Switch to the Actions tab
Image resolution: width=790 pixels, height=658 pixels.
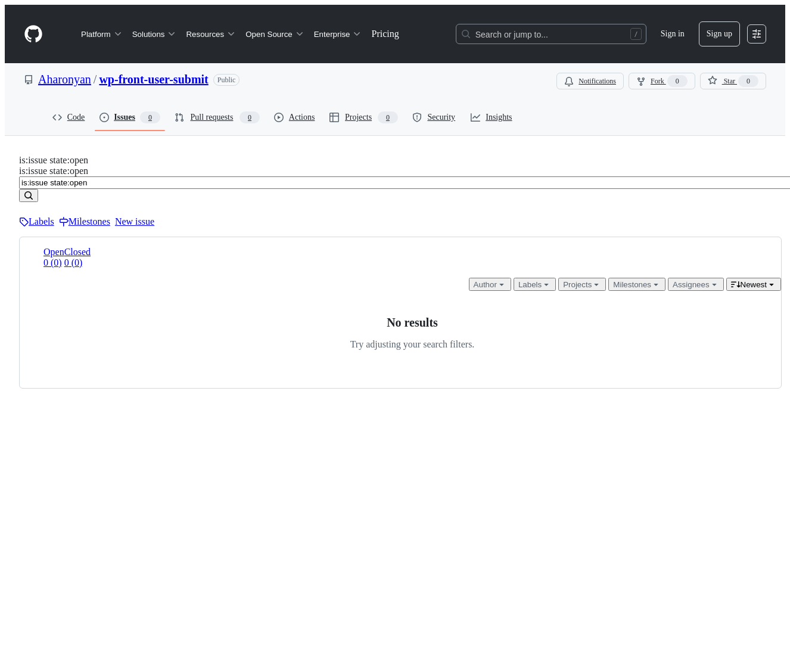[294, 117]
